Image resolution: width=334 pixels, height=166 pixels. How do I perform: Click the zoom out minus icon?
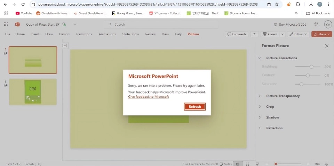pos(267,164)
